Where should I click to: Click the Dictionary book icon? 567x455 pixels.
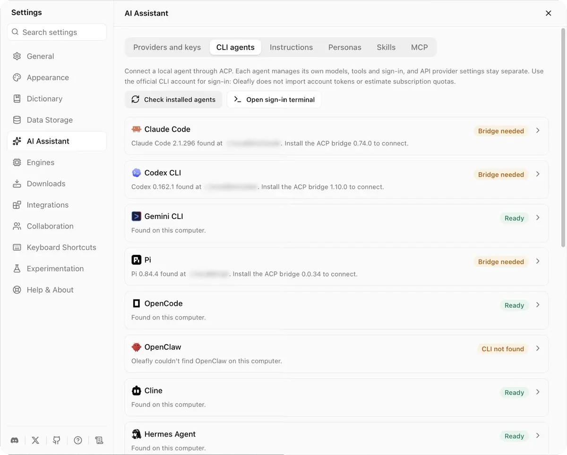[x=17, y=99]
